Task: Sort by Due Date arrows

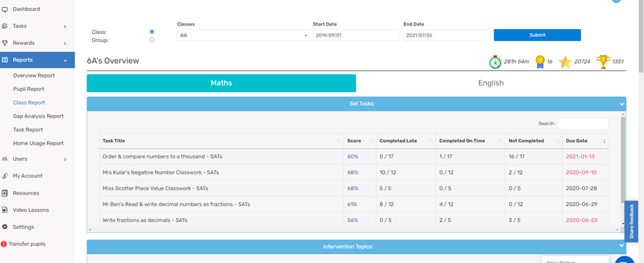Action: [603, 140]
